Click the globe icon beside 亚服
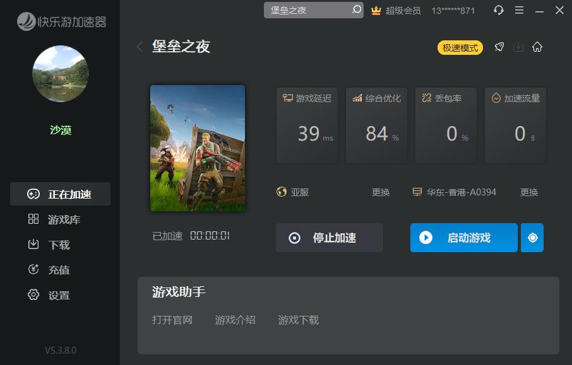The height and width of the screenshot is (365, 572). (281, 192)
